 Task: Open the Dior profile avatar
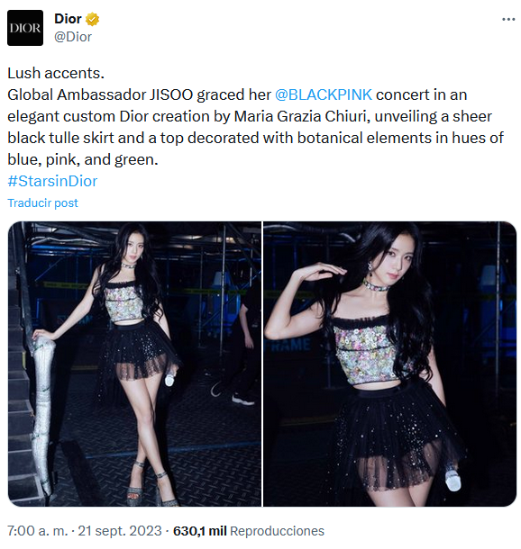click(25, 28)
